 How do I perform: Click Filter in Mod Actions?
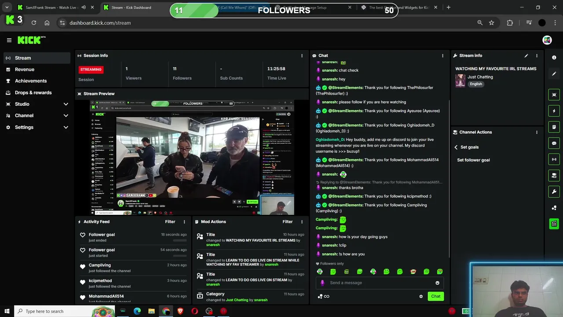(x=288, y=222)
